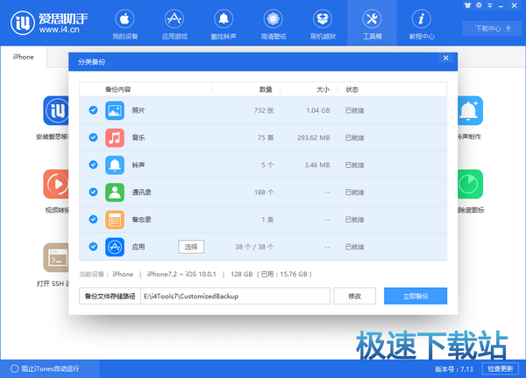Click the 安装爱思移动端 tool icon behind dialog

[56, 110]
